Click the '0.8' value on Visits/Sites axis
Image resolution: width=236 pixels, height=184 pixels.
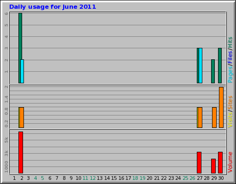6,111
